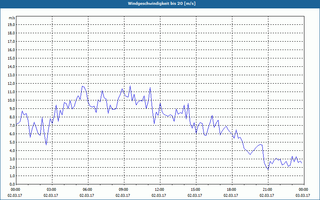The height and width of the screenshot is (200, 320).
Task: Click the "0,0" y-axis origin label
Action: [x=12, y=184]
